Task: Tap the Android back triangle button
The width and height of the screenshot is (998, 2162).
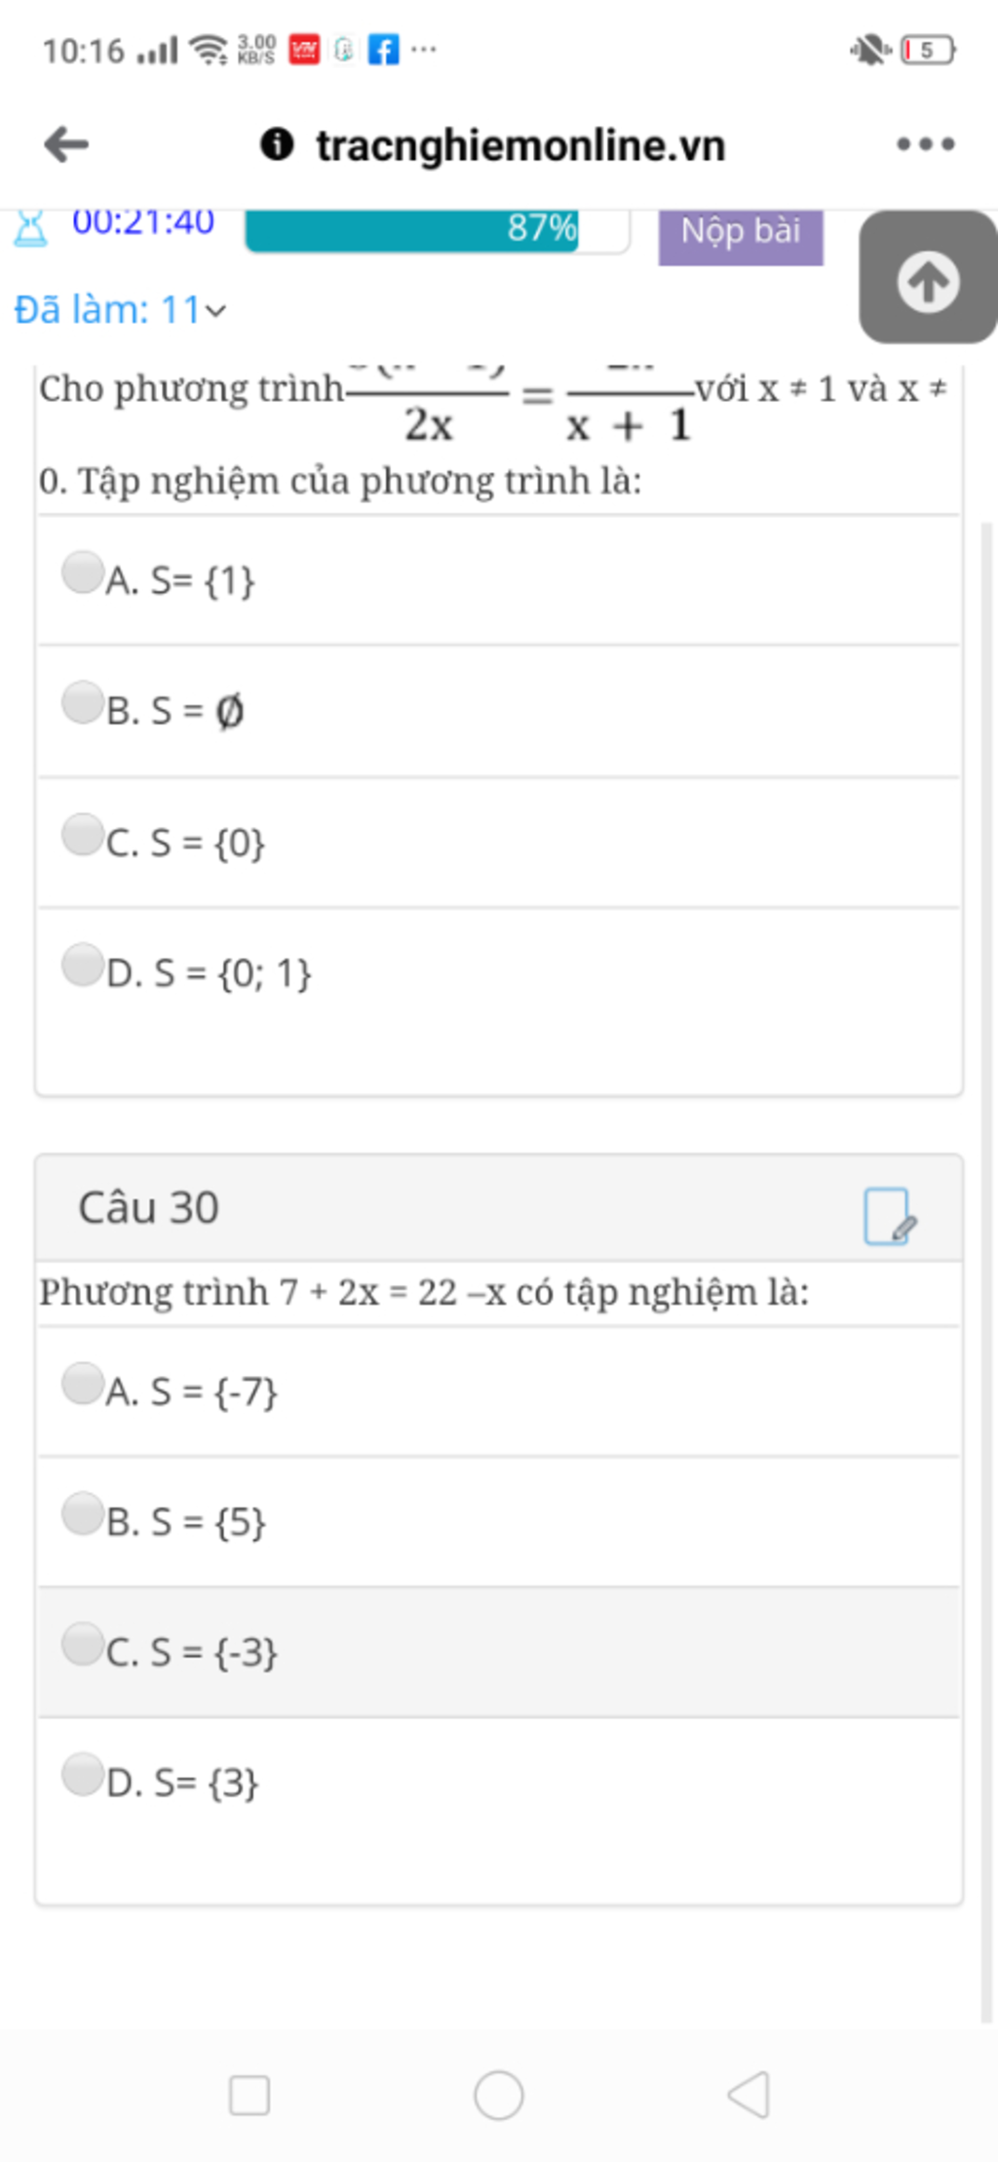Action: click(x=748, y=2094)
